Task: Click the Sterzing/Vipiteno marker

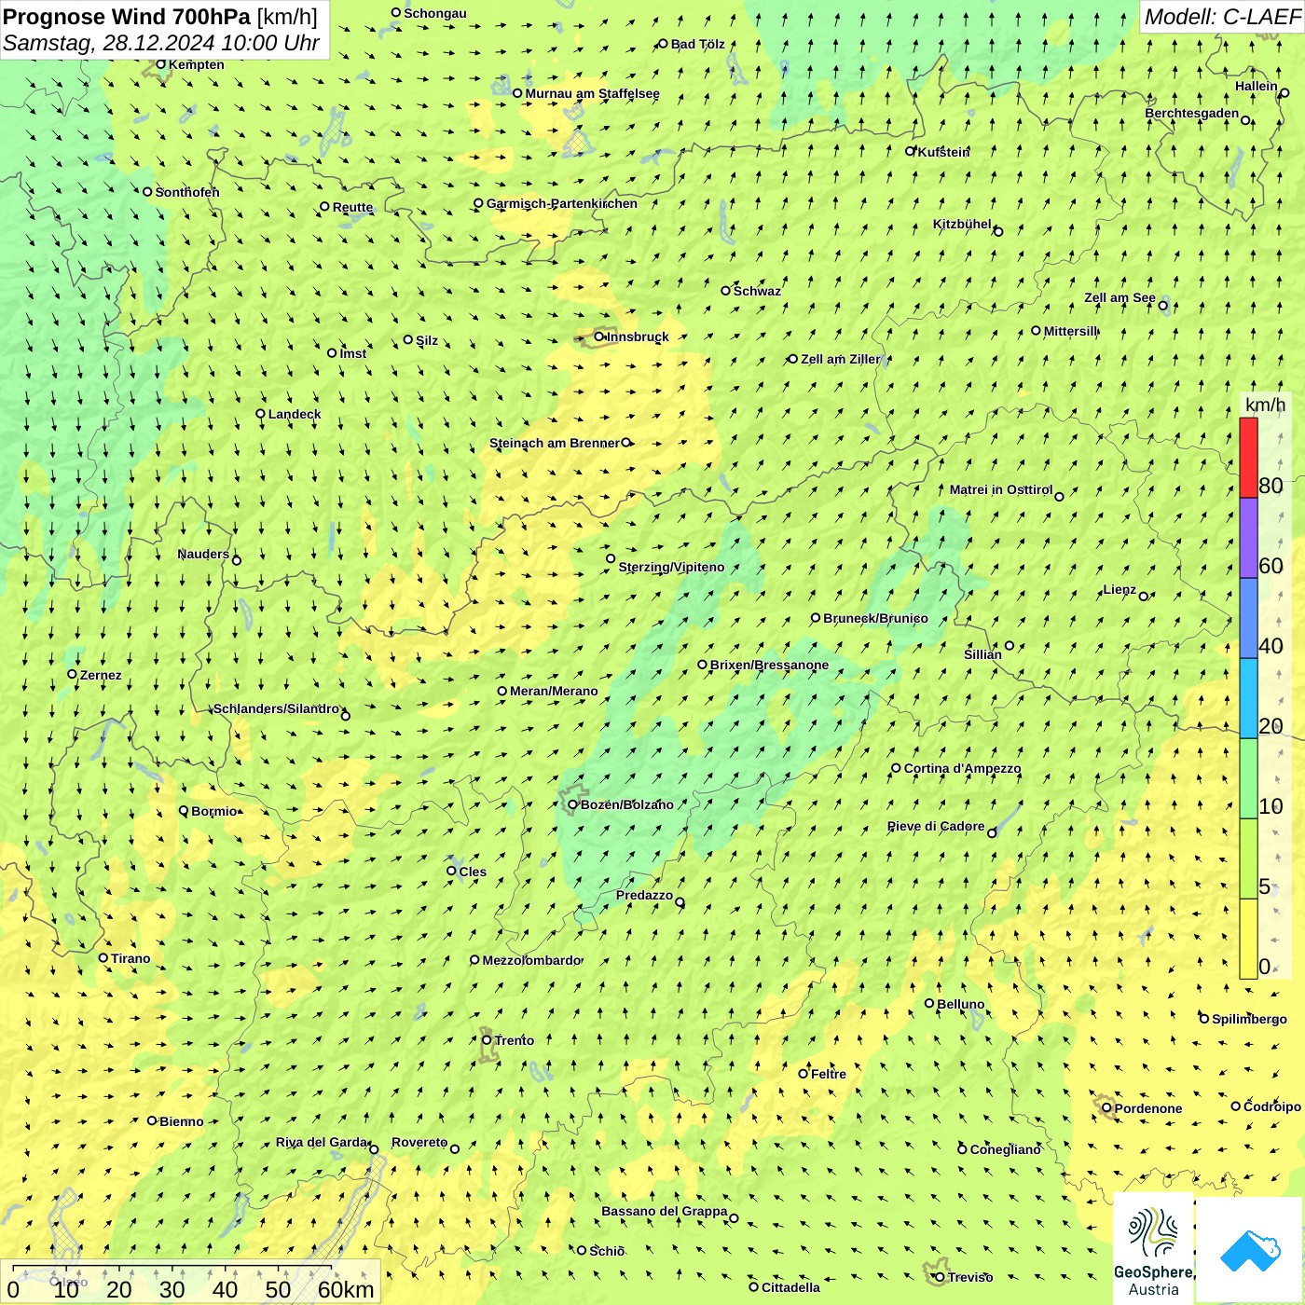Action: coord(611,559)
